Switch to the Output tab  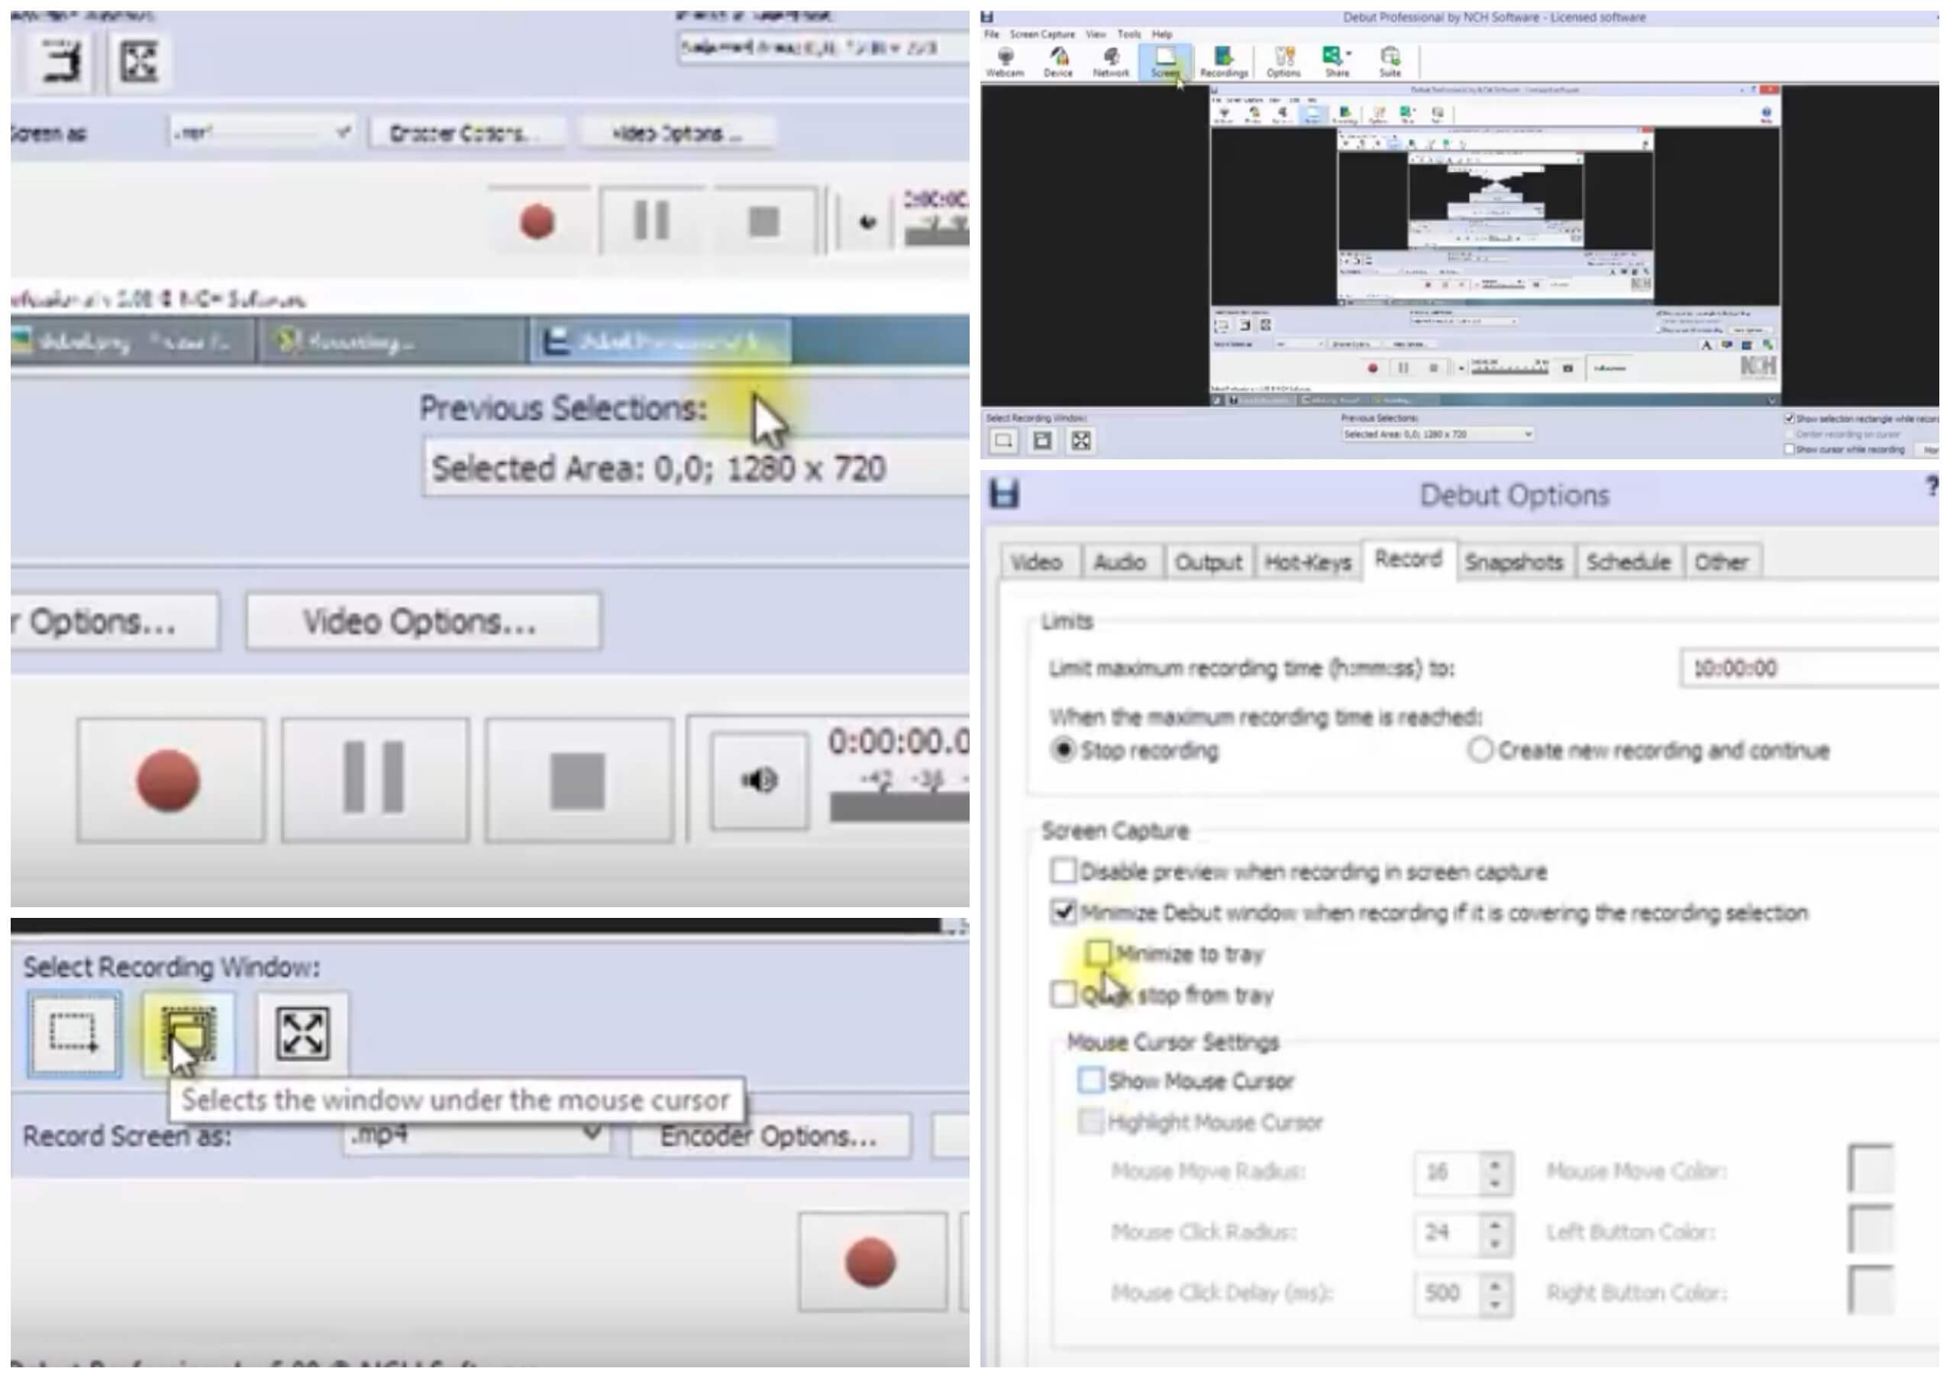tap(1209, 562)
